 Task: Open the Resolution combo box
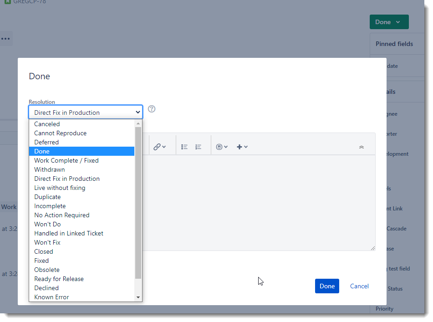coord(85,112)
